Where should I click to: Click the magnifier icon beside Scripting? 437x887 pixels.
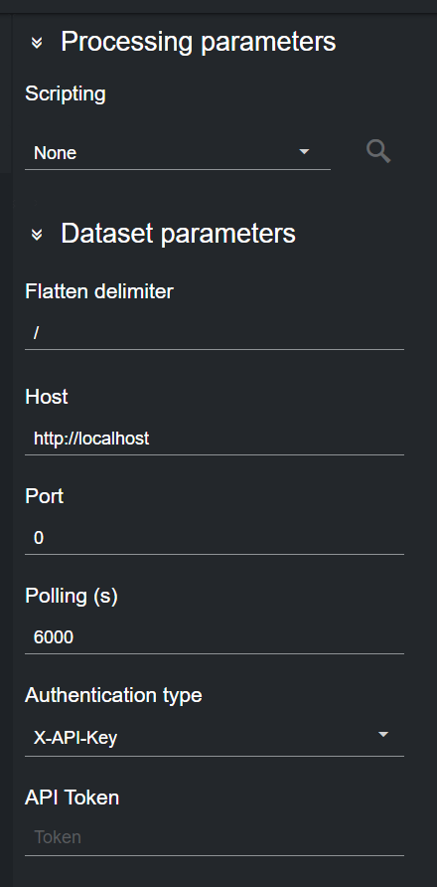[x=378, y=151]
